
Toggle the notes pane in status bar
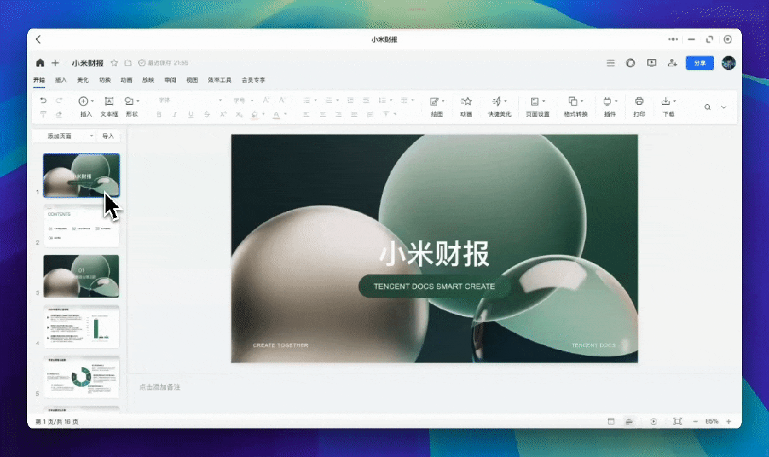click(629, 421)
